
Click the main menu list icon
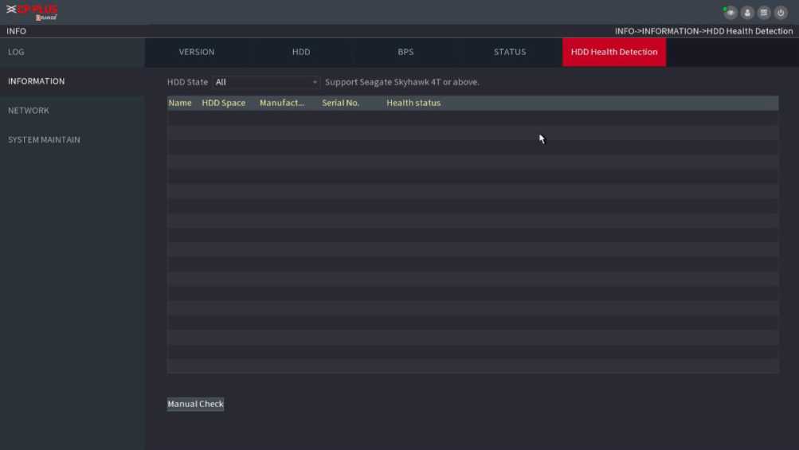click(x=764, y=13)
